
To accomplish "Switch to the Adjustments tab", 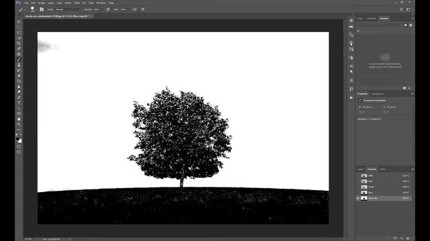I will (377, 94).
